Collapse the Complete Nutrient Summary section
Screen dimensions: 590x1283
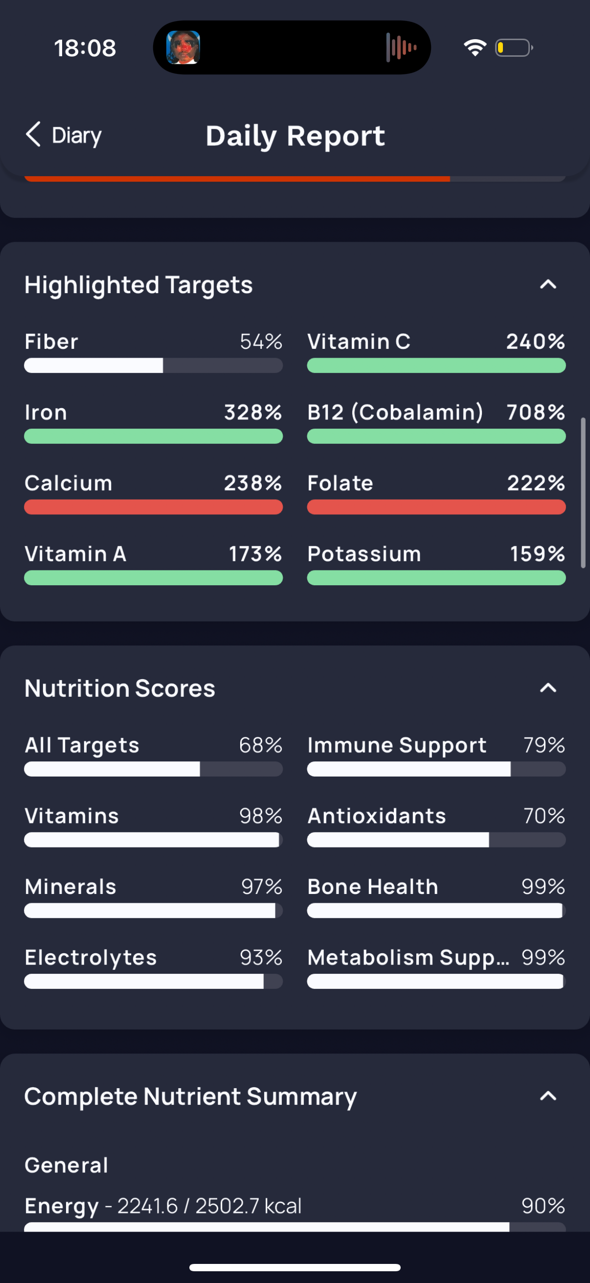(548, 1096)
